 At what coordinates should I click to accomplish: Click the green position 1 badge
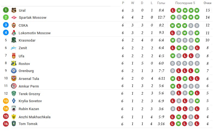click(x=6, y=10)
